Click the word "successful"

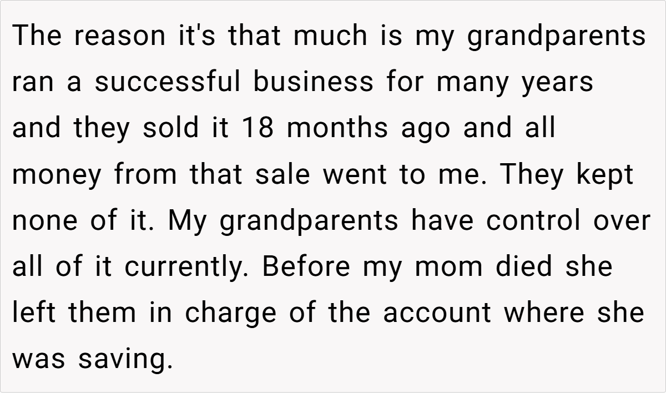(x=168, y=83)
